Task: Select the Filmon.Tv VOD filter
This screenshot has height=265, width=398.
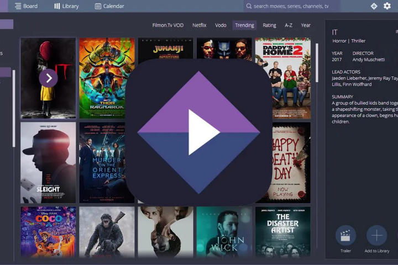Action: 168,25
